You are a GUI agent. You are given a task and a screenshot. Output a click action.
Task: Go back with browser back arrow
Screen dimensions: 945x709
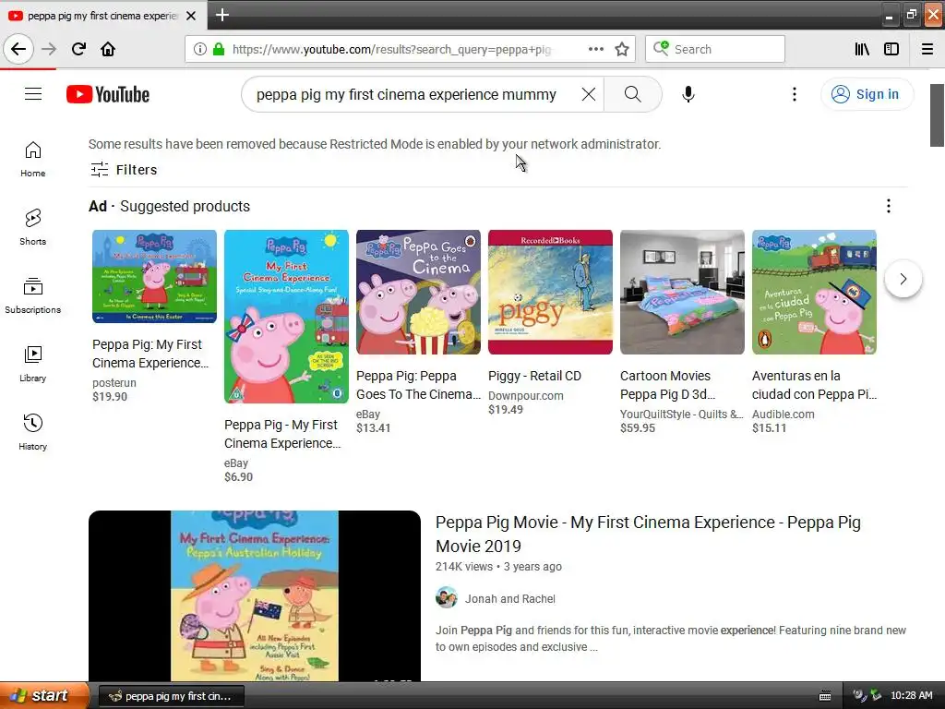(x=18, y=49)
